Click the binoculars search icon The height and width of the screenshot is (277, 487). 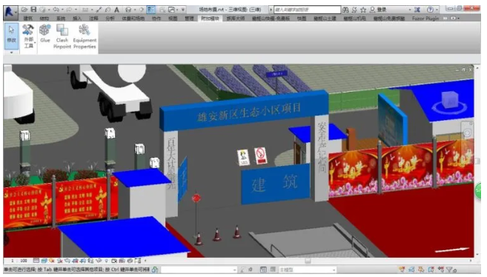[345, 10]
